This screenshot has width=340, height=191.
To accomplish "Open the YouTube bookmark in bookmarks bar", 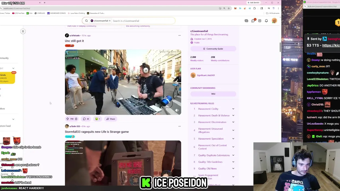I will tap(18, 13).
